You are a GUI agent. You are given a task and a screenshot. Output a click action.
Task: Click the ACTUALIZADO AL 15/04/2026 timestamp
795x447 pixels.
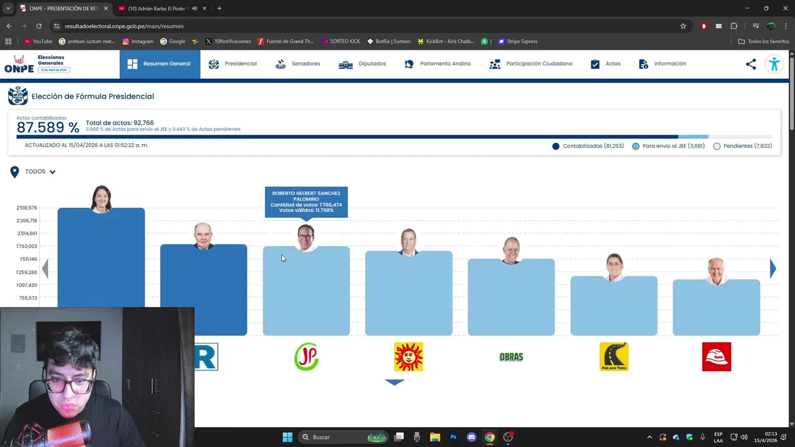click(86, 145)
